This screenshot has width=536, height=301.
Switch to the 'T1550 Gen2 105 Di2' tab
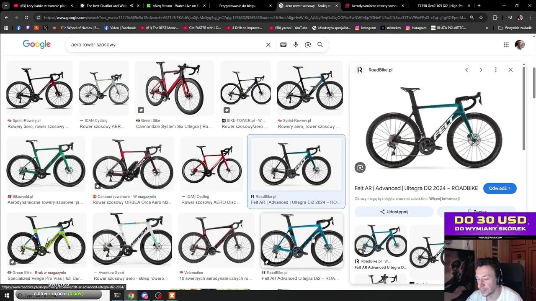coord(440,6)
